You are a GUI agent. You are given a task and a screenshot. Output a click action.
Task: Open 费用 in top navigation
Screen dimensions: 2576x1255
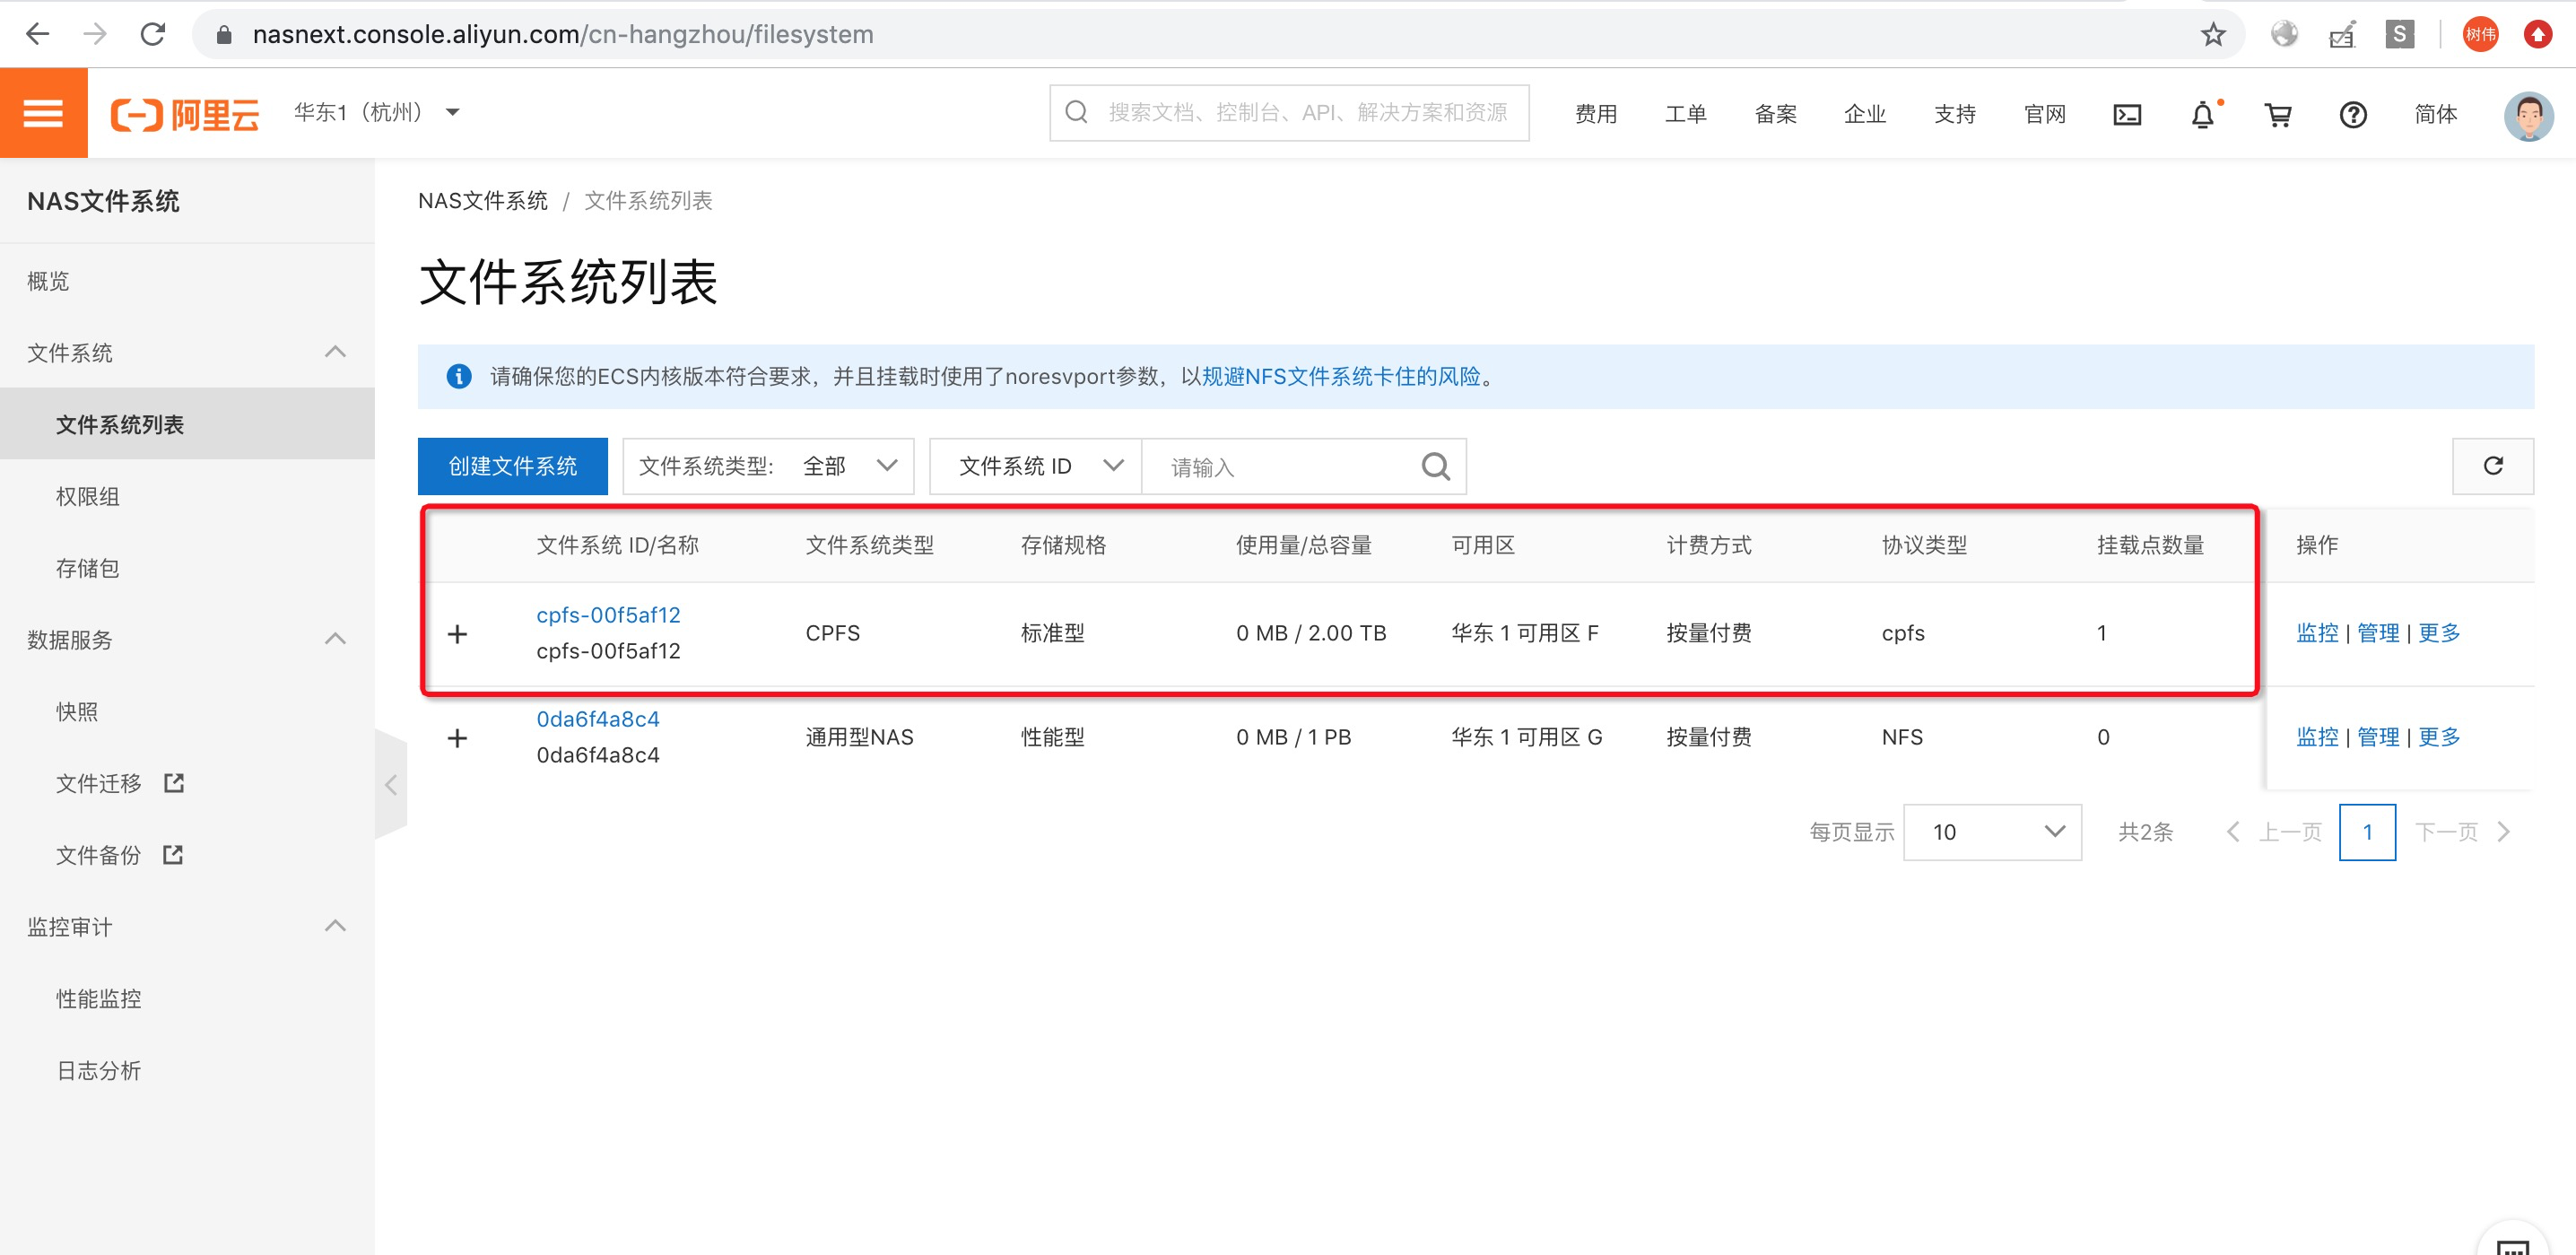pos(1595,114)
